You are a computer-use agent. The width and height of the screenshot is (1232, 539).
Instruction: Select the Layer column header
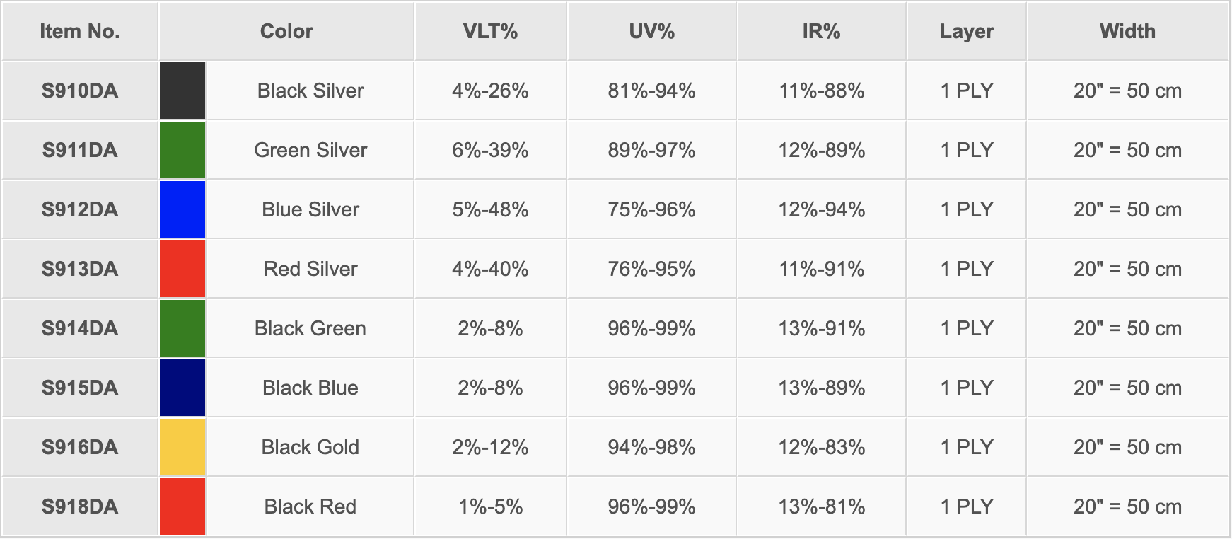967,31
